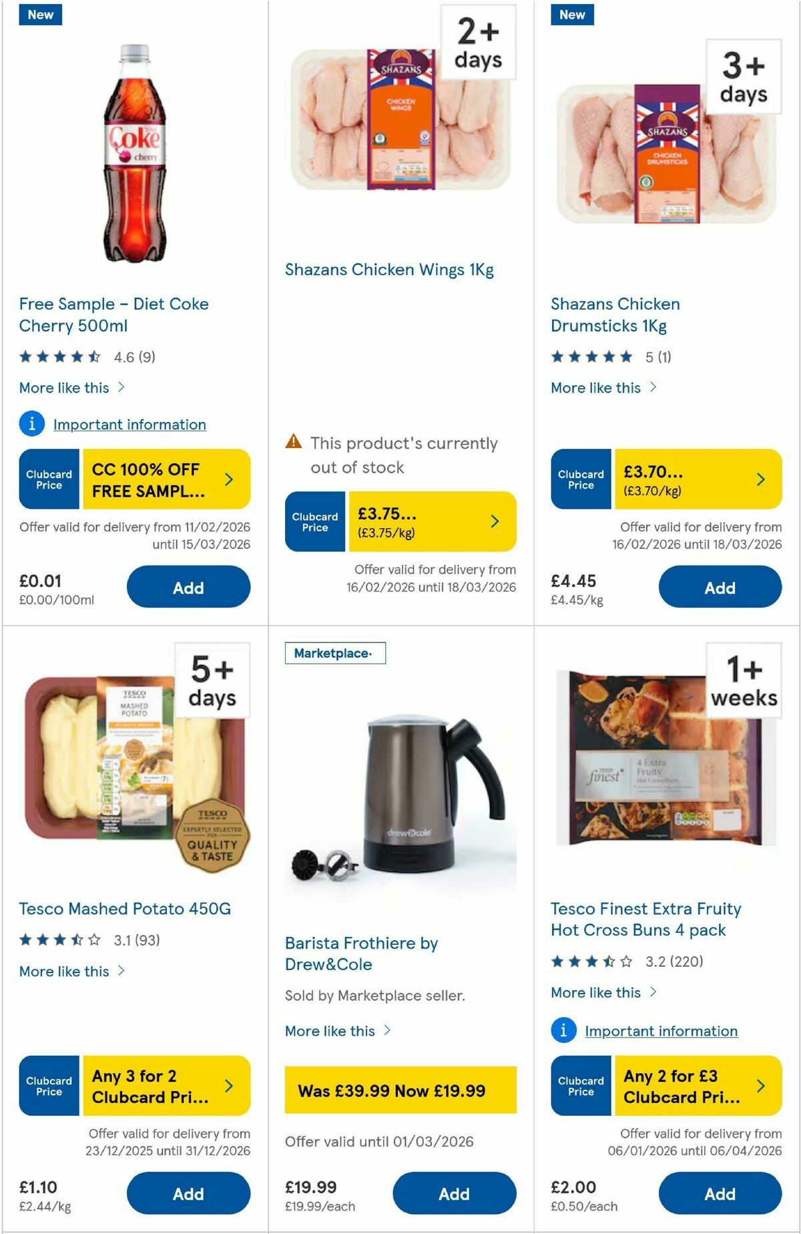Click the Clubcard Price badge on Hot Cross Buns
801x1234 pixels.
[581, 1086]
